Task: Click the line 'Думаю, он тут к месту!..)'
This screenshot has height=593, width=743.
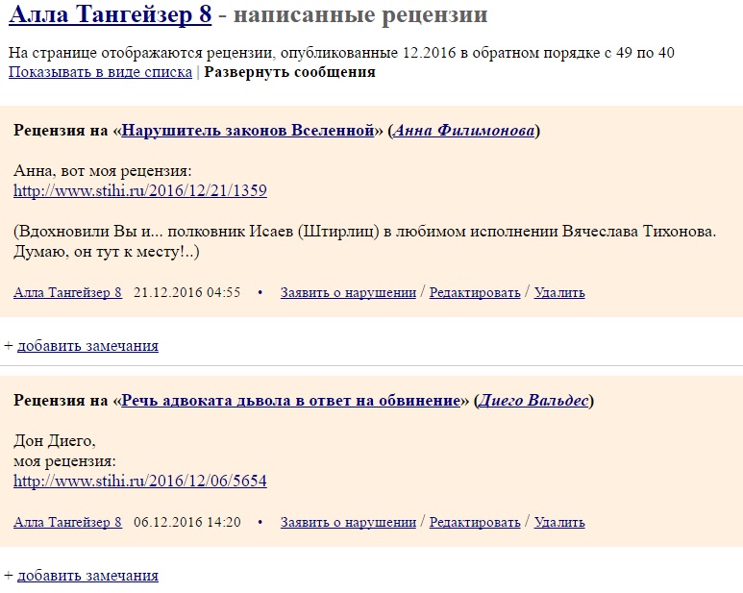Action: 106,252
